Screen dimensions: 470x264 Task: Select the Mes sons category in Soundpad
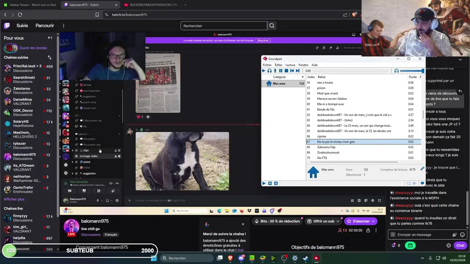pos(283,84)
